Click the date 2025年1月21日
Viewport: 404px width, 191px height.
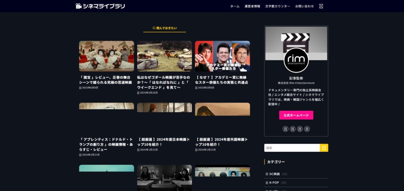click(x=207, y=150)
